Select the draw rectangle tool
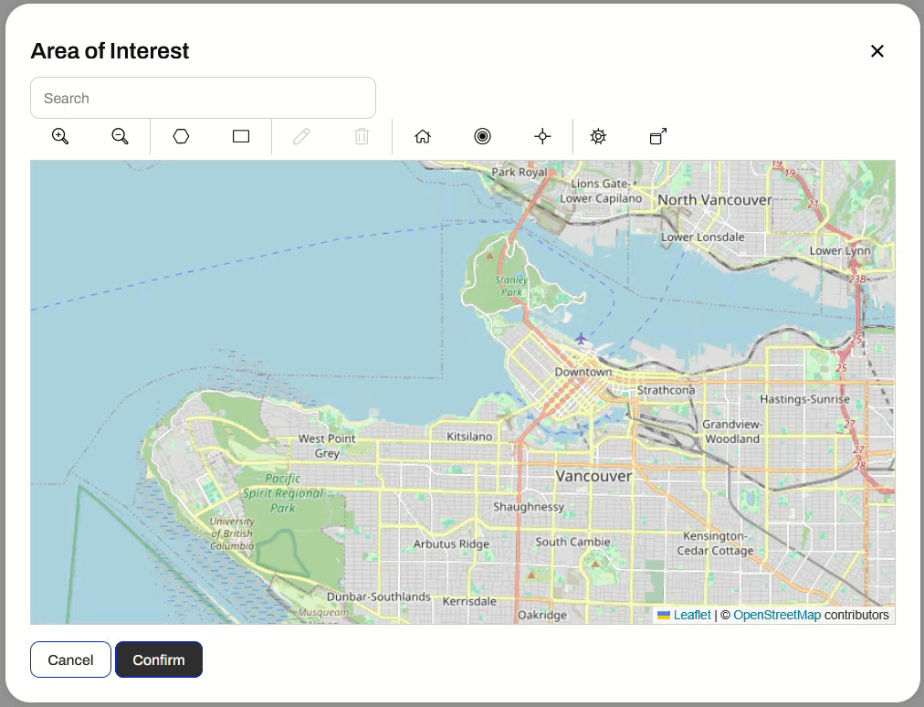 point(241,136)
